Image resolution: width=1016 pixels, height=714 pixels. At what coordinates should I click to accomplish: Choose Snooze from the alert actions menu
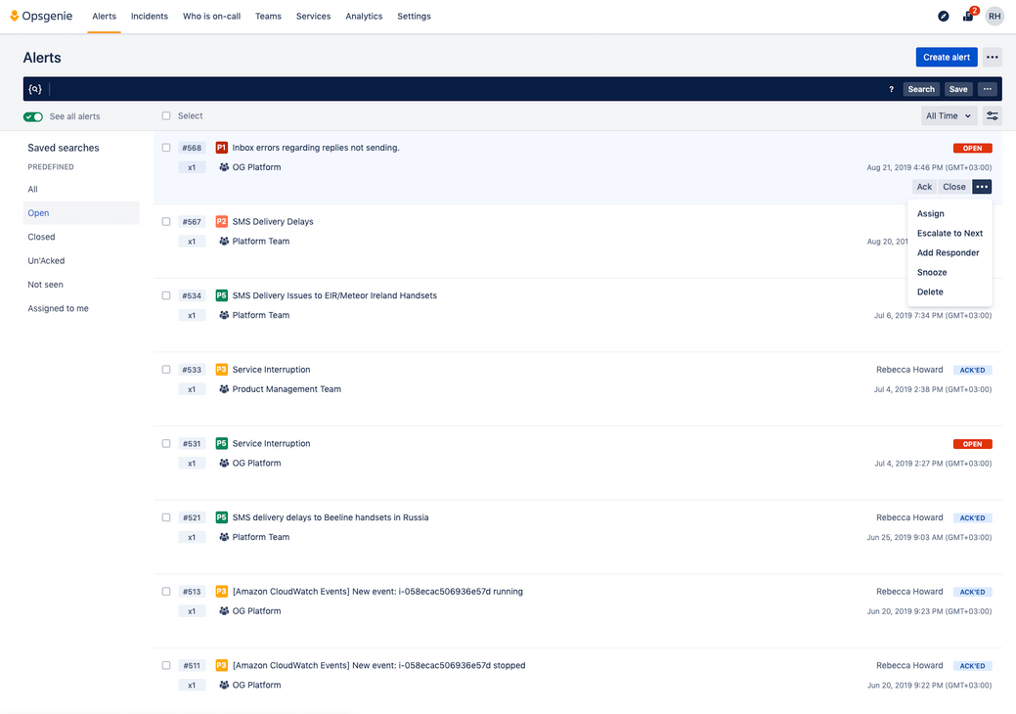pyautogui.click(x=932, y=273)
